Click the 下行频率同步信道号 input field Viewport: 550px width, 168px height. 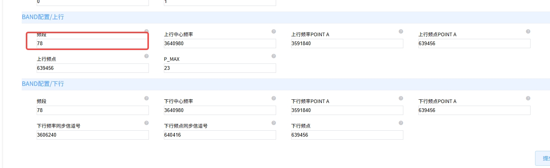point(92,135)
